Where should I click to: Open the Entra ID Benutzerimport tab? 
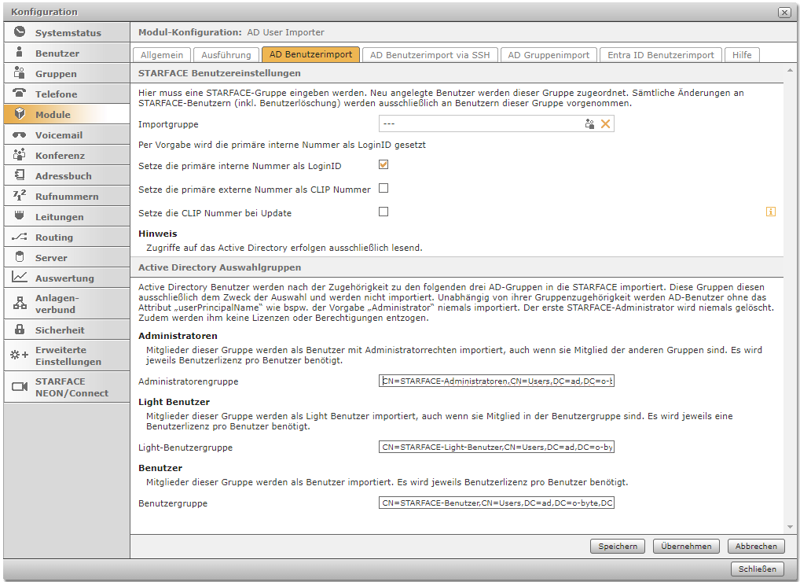coord(661,54)
